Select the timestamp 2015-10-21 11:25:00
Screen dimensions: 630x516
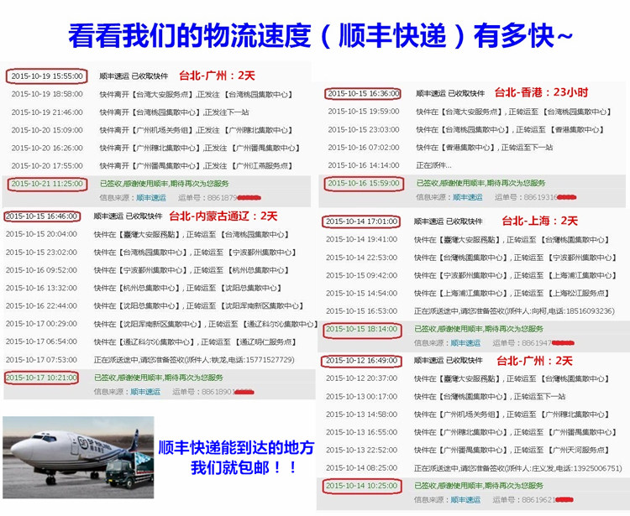coord(47,184)
